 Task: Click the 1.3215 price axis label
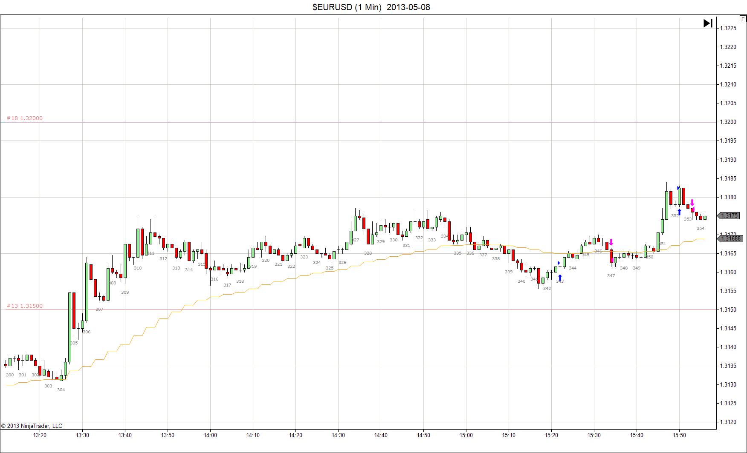(x=728, y=66)
